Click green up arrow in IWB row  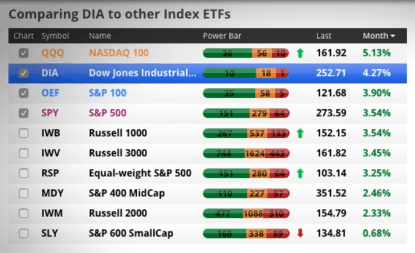tap(300, 133)
